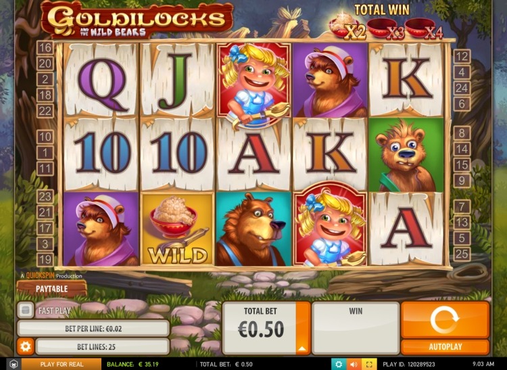Select payline number 25 marker
Image resolution: width=507 pixels, height=370 pixels.
(462, 254)
